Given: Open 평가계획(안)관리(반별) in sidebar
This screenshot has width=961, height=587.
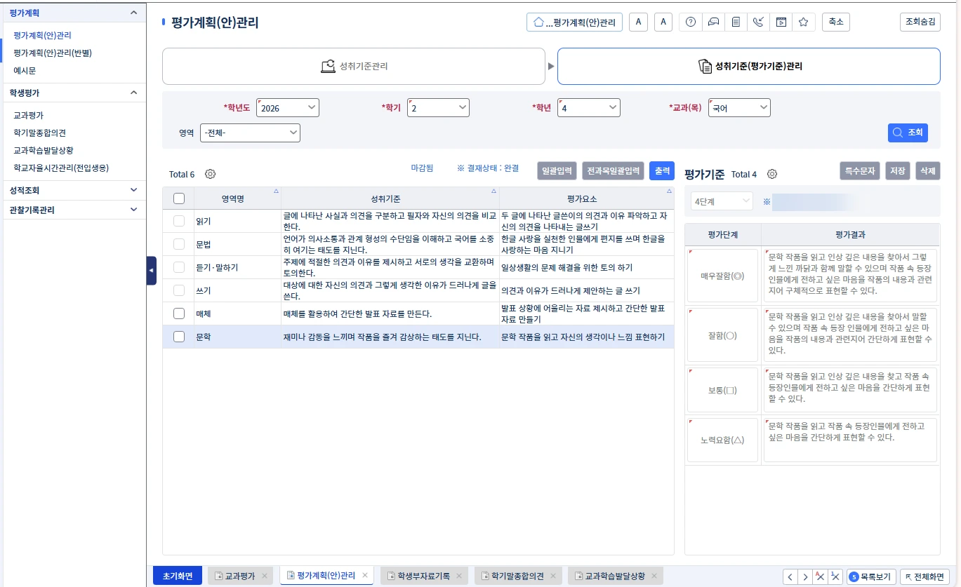Looking at the screenshot, I should [53, 53].
